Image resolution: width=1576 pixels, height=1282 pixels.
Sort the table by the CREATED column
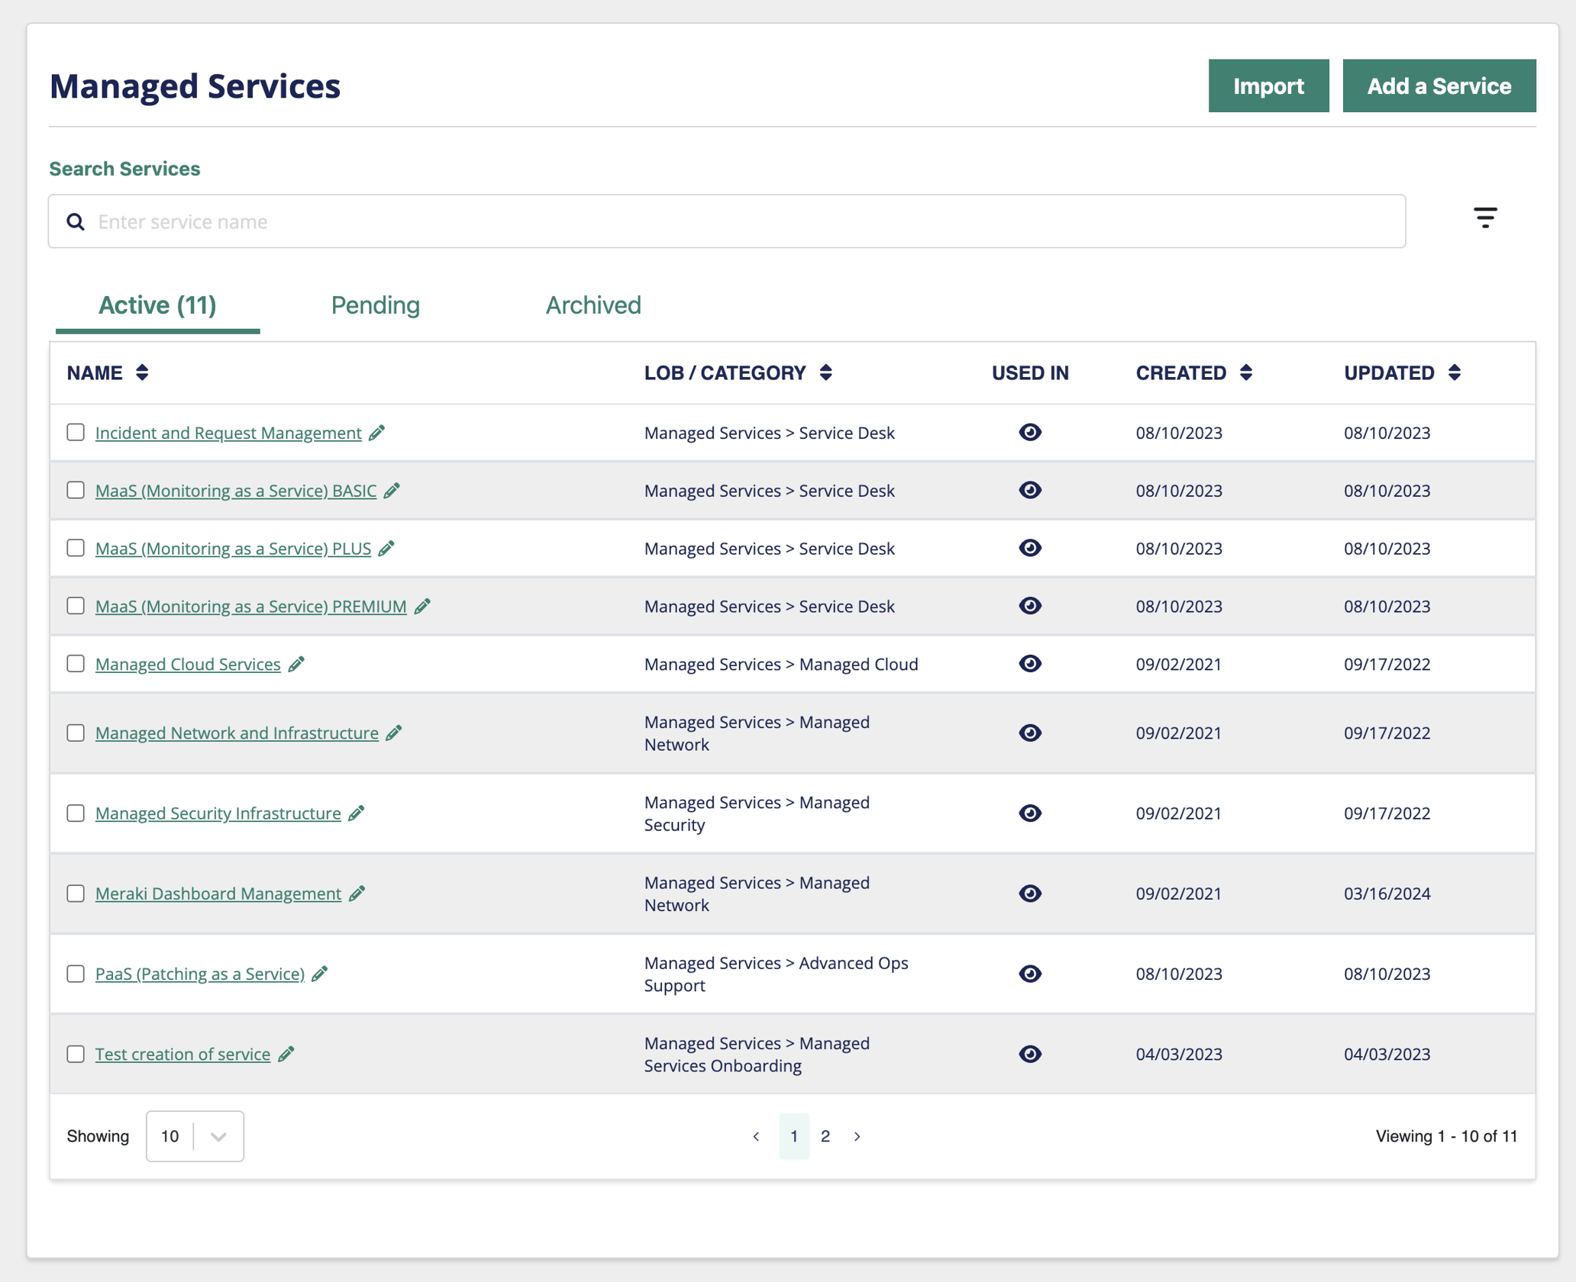pos(1245,373)
